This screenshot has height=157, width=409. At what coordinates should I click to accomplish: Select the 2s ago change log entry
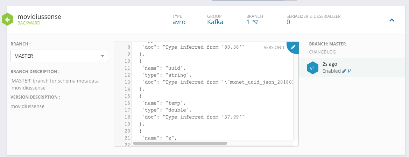pyautogui.click(x=330, y=64)
